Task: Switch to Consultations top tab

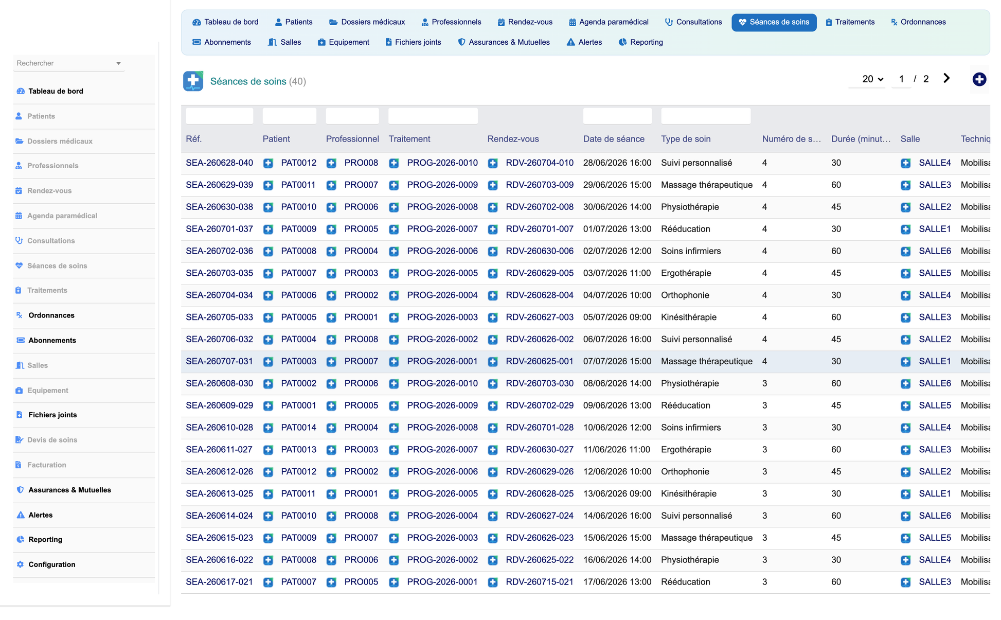Action: tap(693, 22)
